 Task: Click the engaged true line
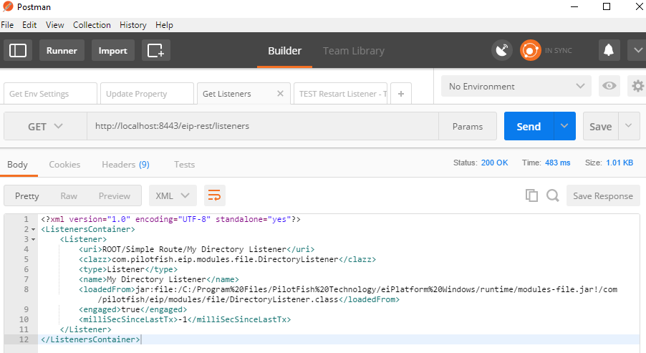coord(132,309)
